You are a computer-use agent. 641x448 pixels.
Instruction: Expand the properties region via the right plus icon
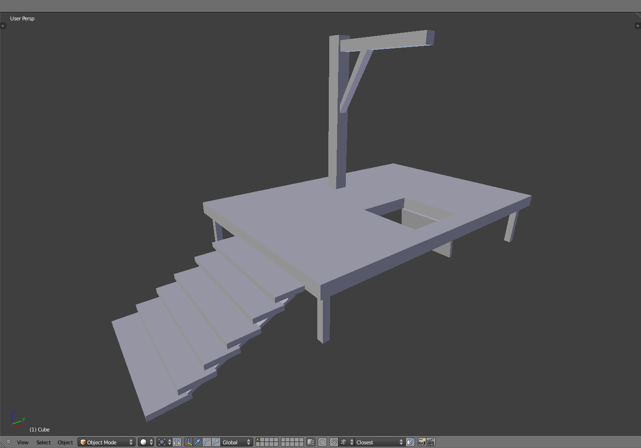pyautogui.click(x=638, y=26)
